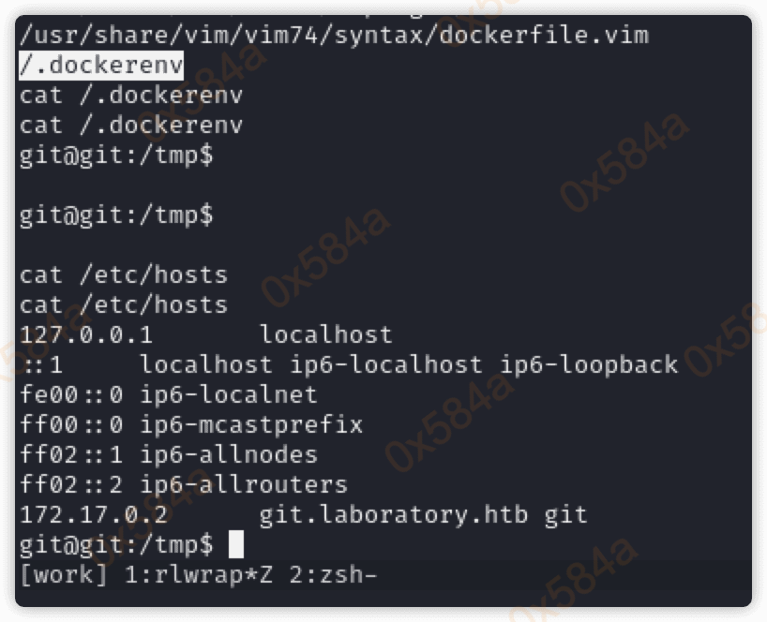Click the highlighted /.dockerenv search match
This screenshot has height=622, width=767.
pyautogui.click(x=101, y=66)
